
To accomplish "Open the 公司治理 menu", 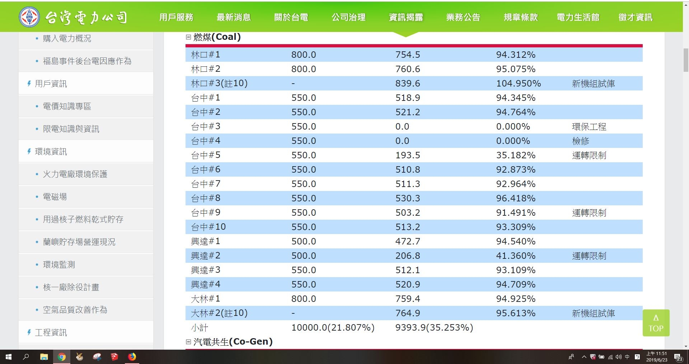I will tap(348, 17).
